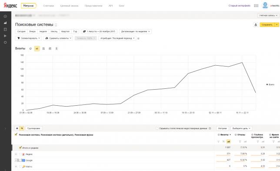The width and height of the screenshot is (280, 171).
Task: Open the 'Сегментировать' dropdown
Action: (x=28, y=38)
